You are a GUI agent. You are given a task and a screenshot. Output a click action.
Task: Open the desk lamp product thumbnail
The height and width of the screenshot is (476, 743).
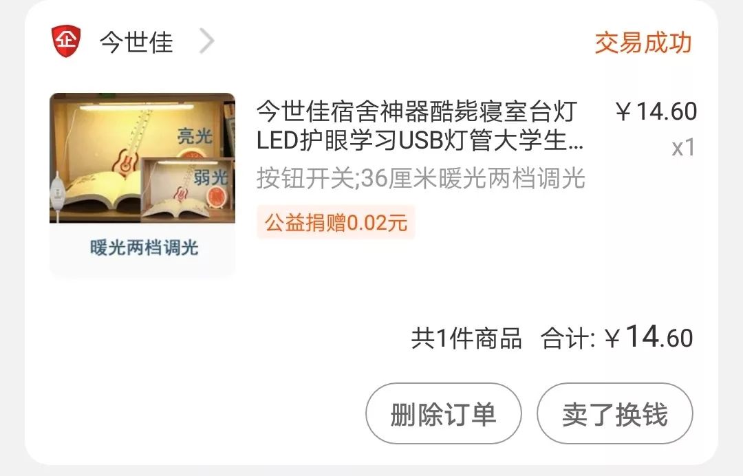coord(142,185)
